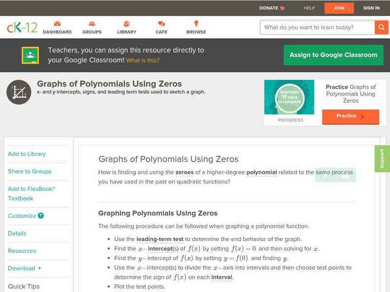
Task: Click the search input field
Action: click(x=317, y=27)
